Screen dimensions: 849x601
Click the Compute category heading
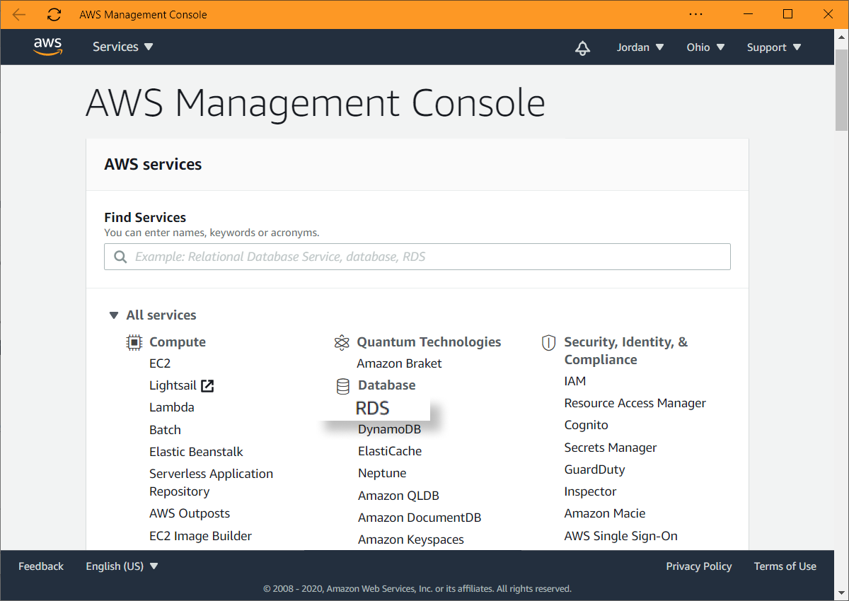click(x=178, y=342)
